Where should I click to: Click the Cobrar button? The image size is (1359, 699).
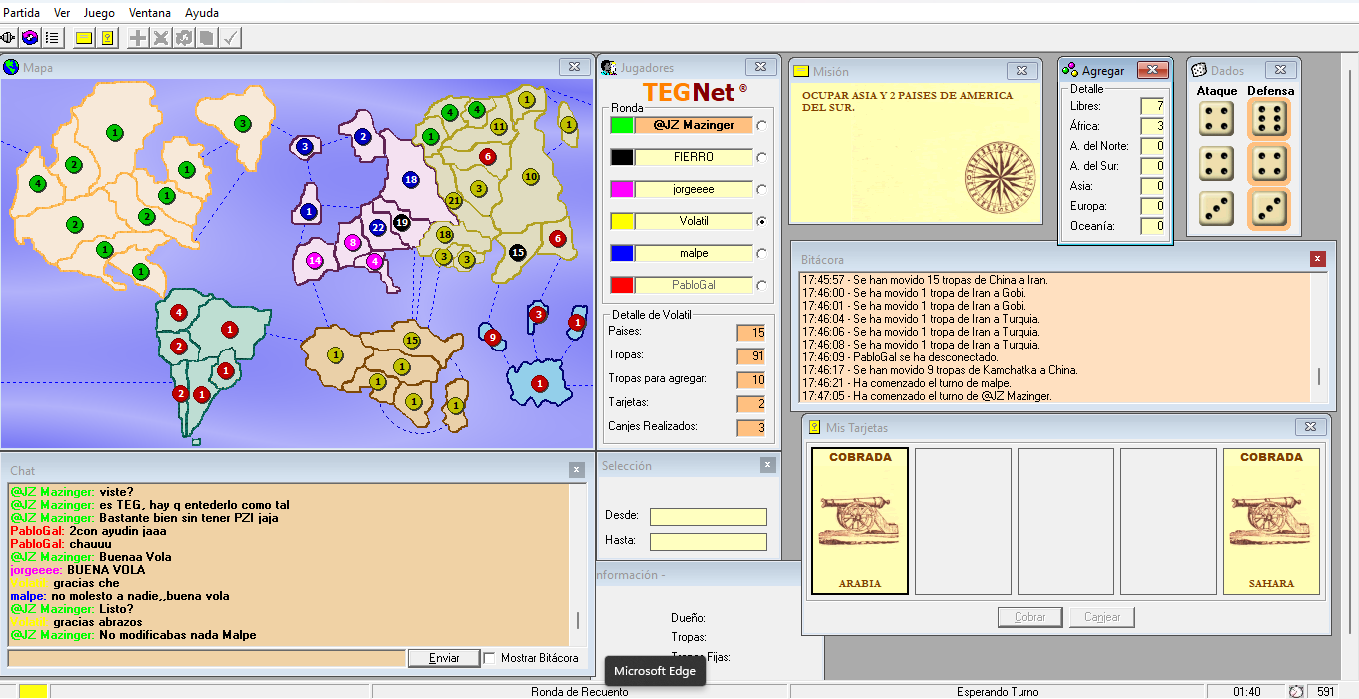1030,617
